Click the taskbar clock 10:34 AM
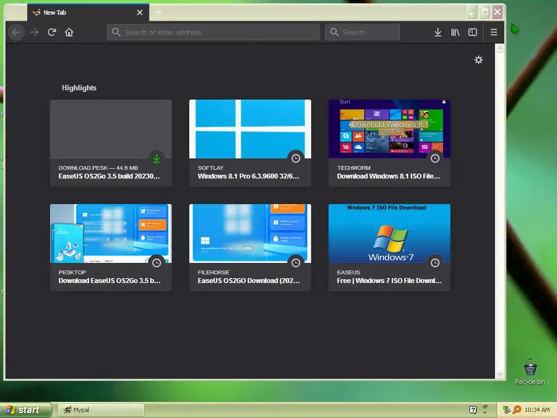The width and height of the screenshot is (557, 418). pos(537,410)
